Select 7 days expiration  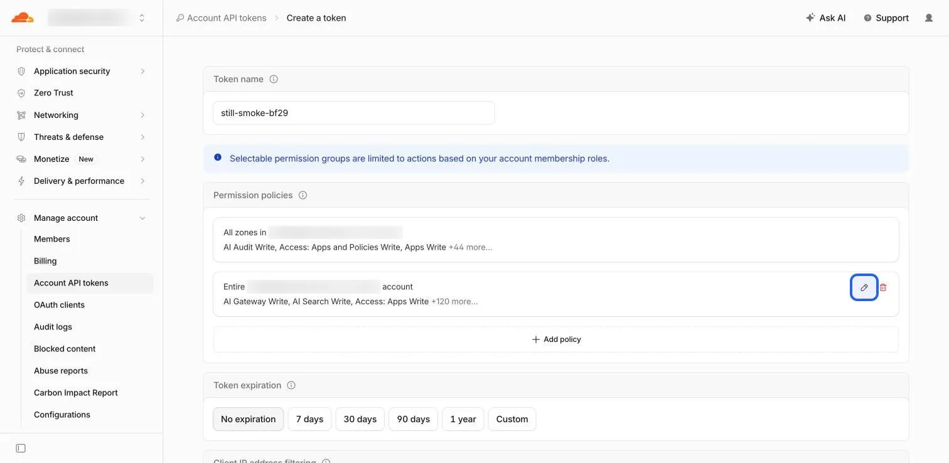[x=309, y=419]
